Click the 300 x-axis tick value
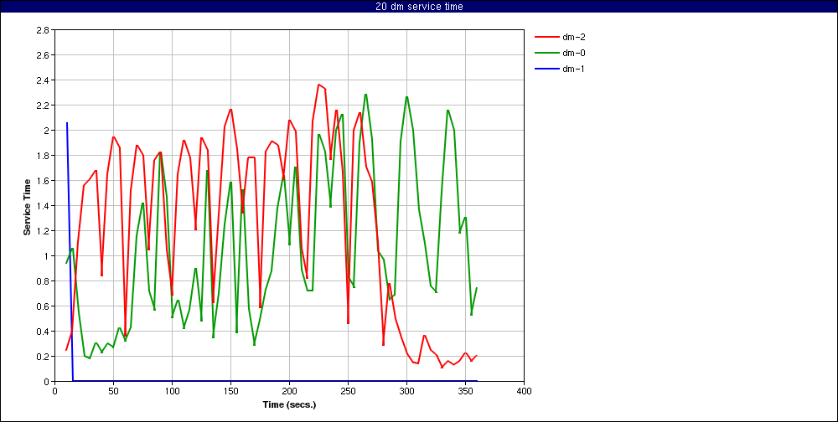This screenshot has width=838, height=422. pos(406,391)
